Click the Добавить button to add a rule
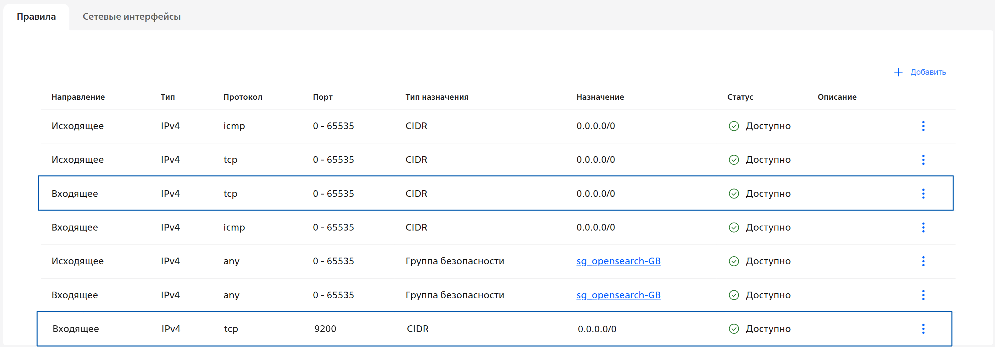 click(x=927, y=72)
